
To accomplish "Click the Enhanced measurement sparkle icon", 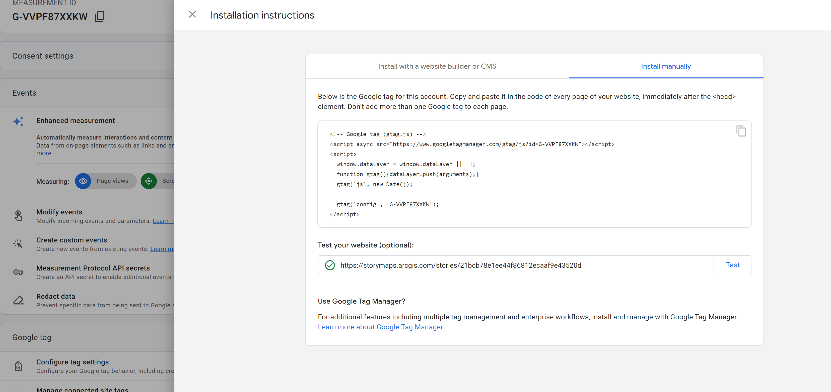I will 18,121.
